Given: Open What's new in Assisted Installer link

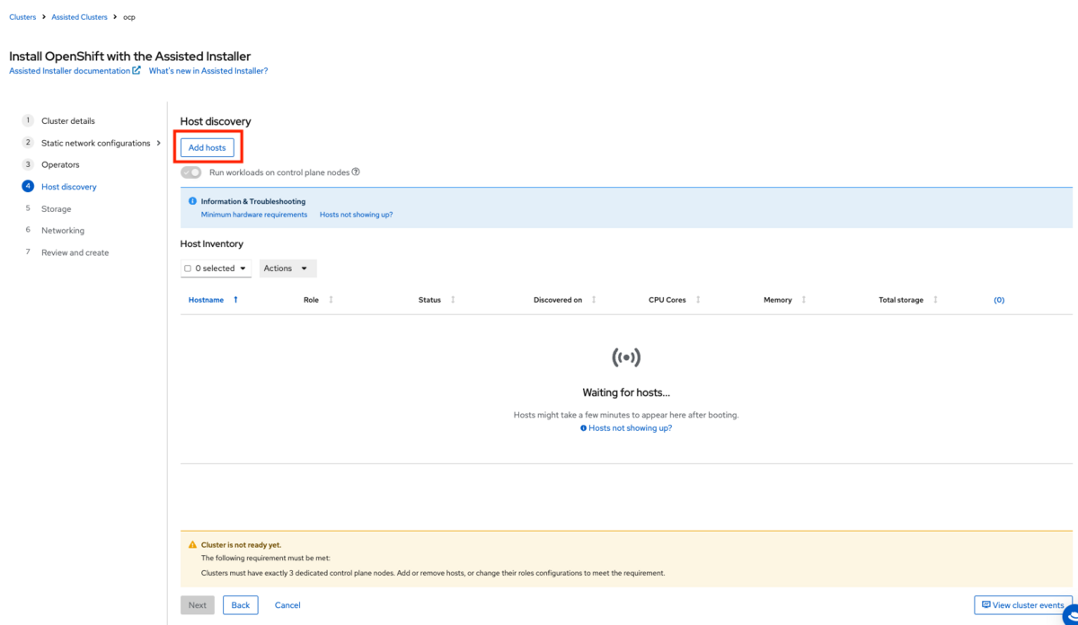Looking at the screenshot, I should pyautogui.click(x=208, y=71).
